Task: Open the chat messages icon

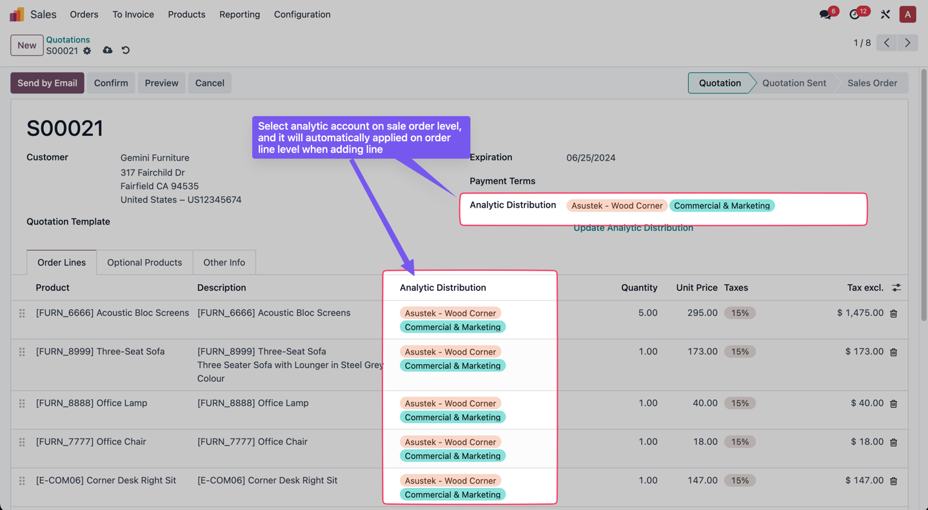Action: click(825, 14)
